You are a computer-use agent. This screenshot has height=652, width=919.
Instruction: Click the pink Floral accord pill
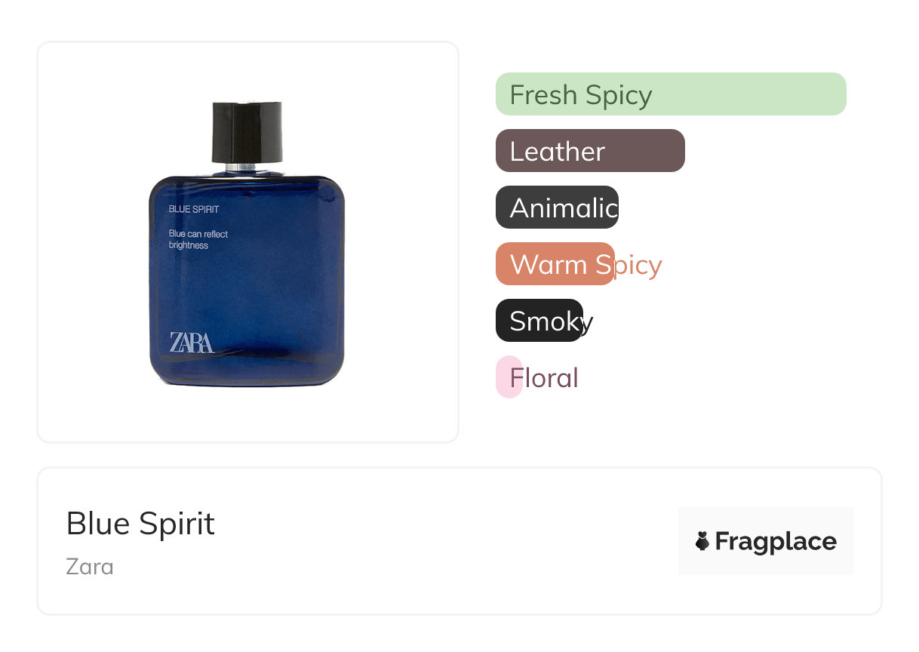tap(509, 377)
